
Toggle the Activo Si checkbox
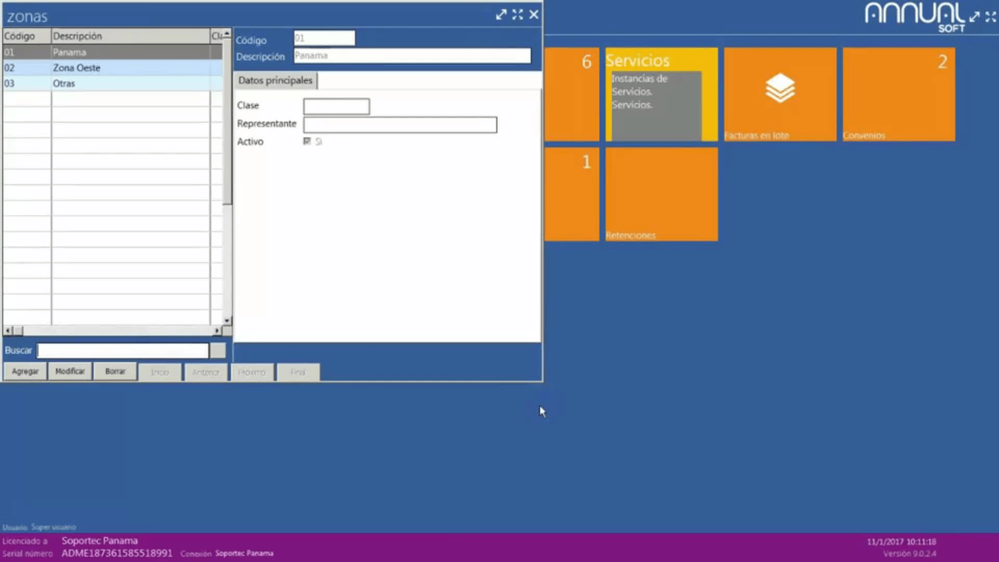click(x=307, y=142)
